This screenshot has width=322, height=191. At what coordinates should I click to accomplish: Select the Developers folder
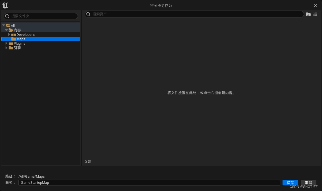(x=26, y=34)
